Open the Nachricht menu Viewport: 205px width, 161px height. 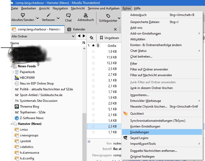tap(78, 8)
